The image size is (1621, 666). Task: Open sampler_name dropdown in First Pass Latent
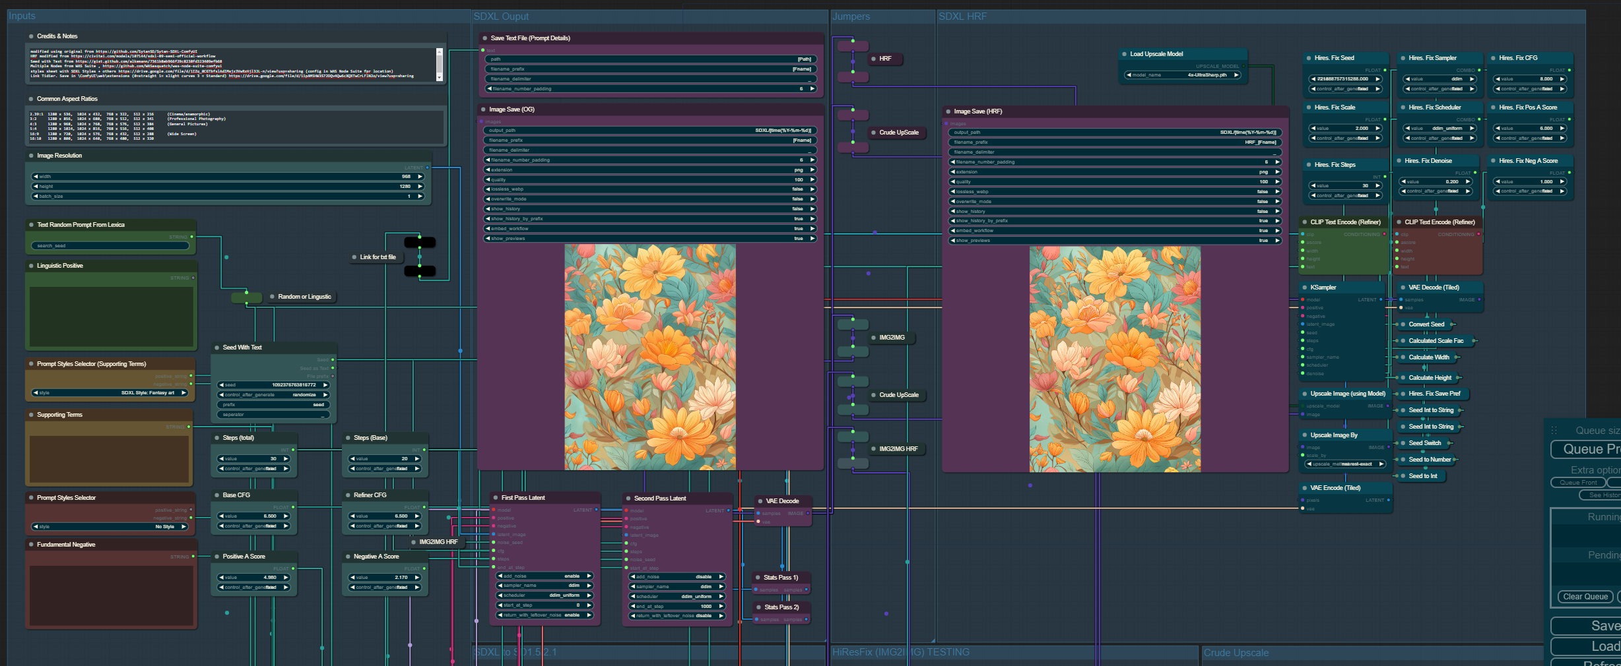click(545, 586)
